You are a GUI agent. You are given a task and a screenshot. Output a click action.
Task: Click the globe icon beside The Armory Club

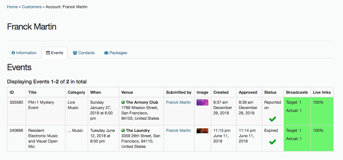pyautogui.click(x=123, y=102)
